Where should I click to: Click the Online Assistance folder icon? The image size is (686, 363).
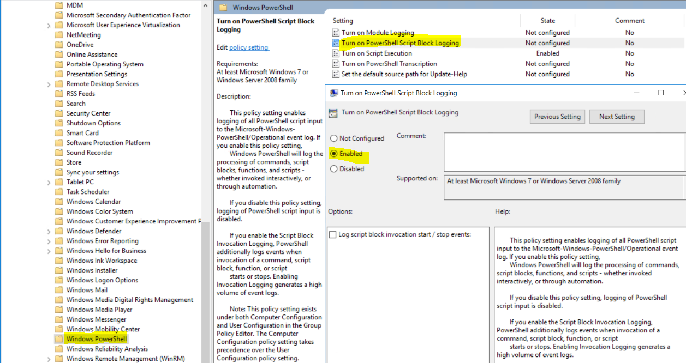click(59, 55)
